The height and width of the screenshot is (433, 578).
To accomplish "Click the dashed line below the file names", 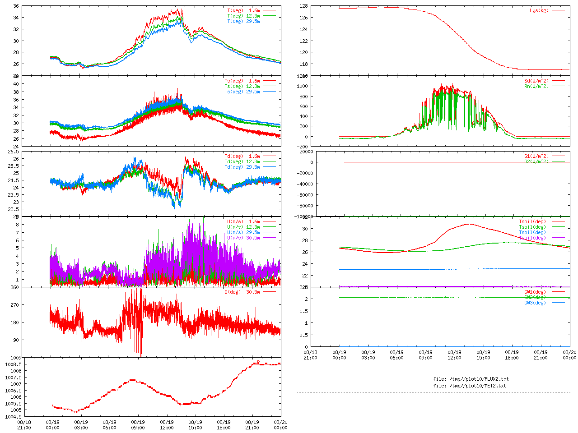I will 433,393.
